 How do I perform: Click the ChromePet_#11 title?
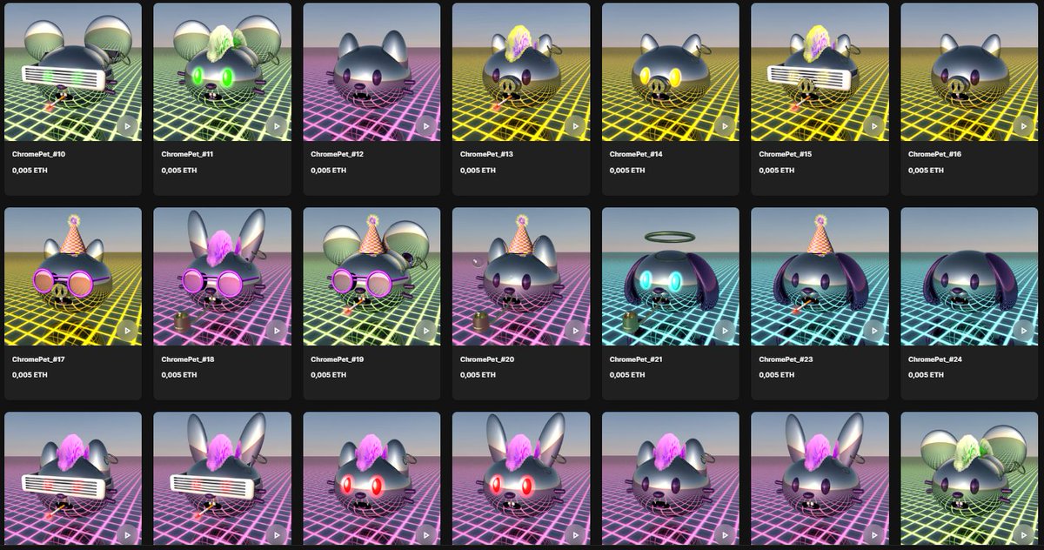[x=187, y=154]
